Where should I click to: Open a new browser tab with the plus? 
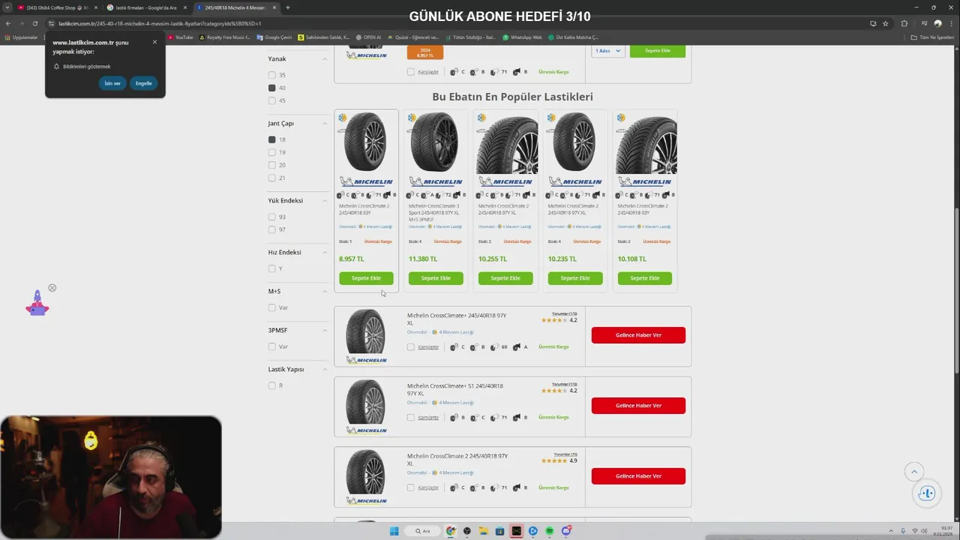288,7
